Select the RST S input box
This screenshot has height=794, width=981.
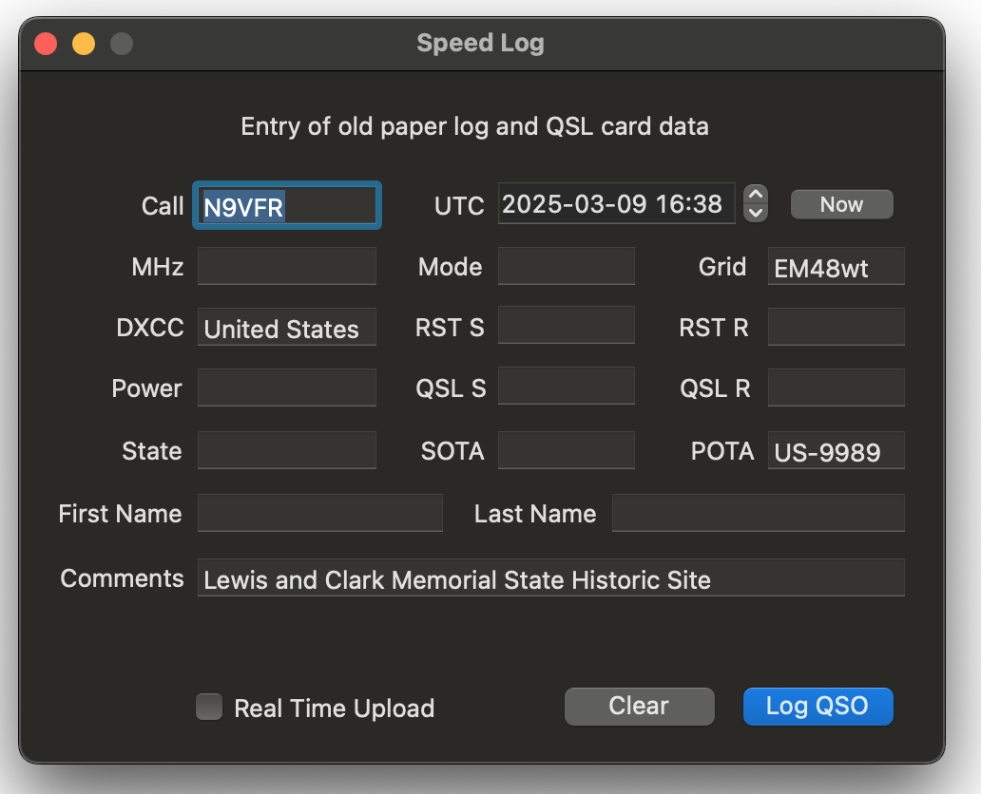click(x=566, y=327)
